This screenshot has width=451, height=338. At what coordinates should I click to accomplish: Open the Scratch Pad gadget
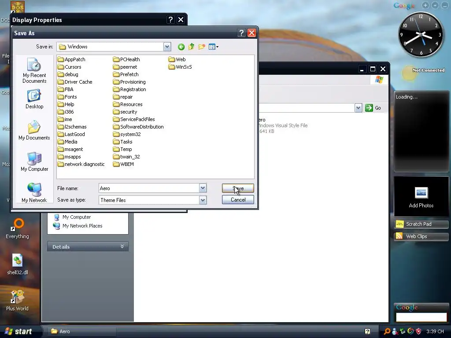421,224
